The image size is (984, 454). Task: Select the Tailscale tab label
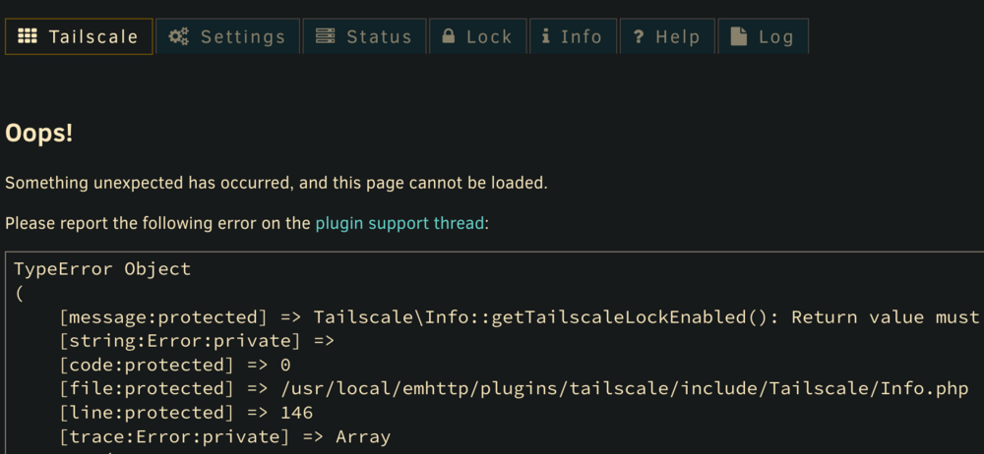93,37
